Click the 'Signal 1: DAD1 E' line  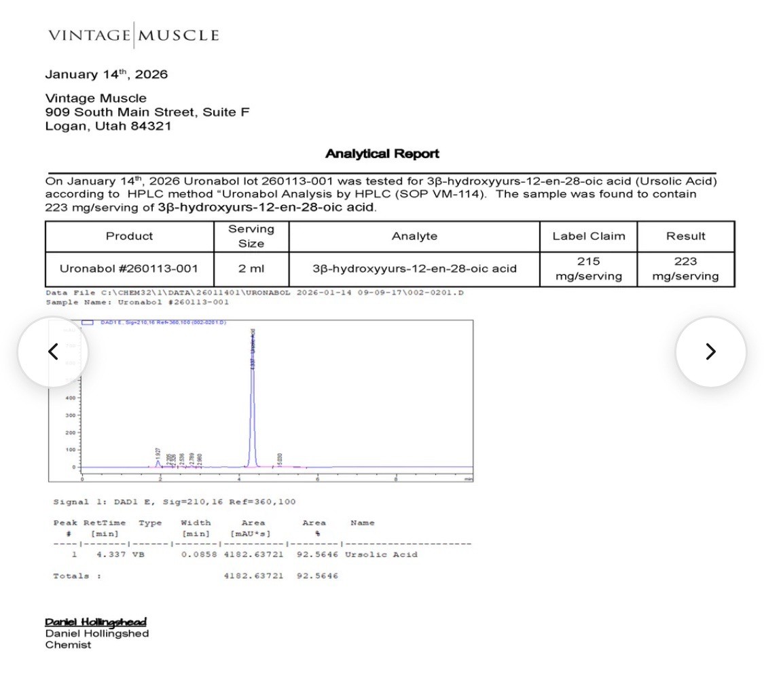click(174, 502)
